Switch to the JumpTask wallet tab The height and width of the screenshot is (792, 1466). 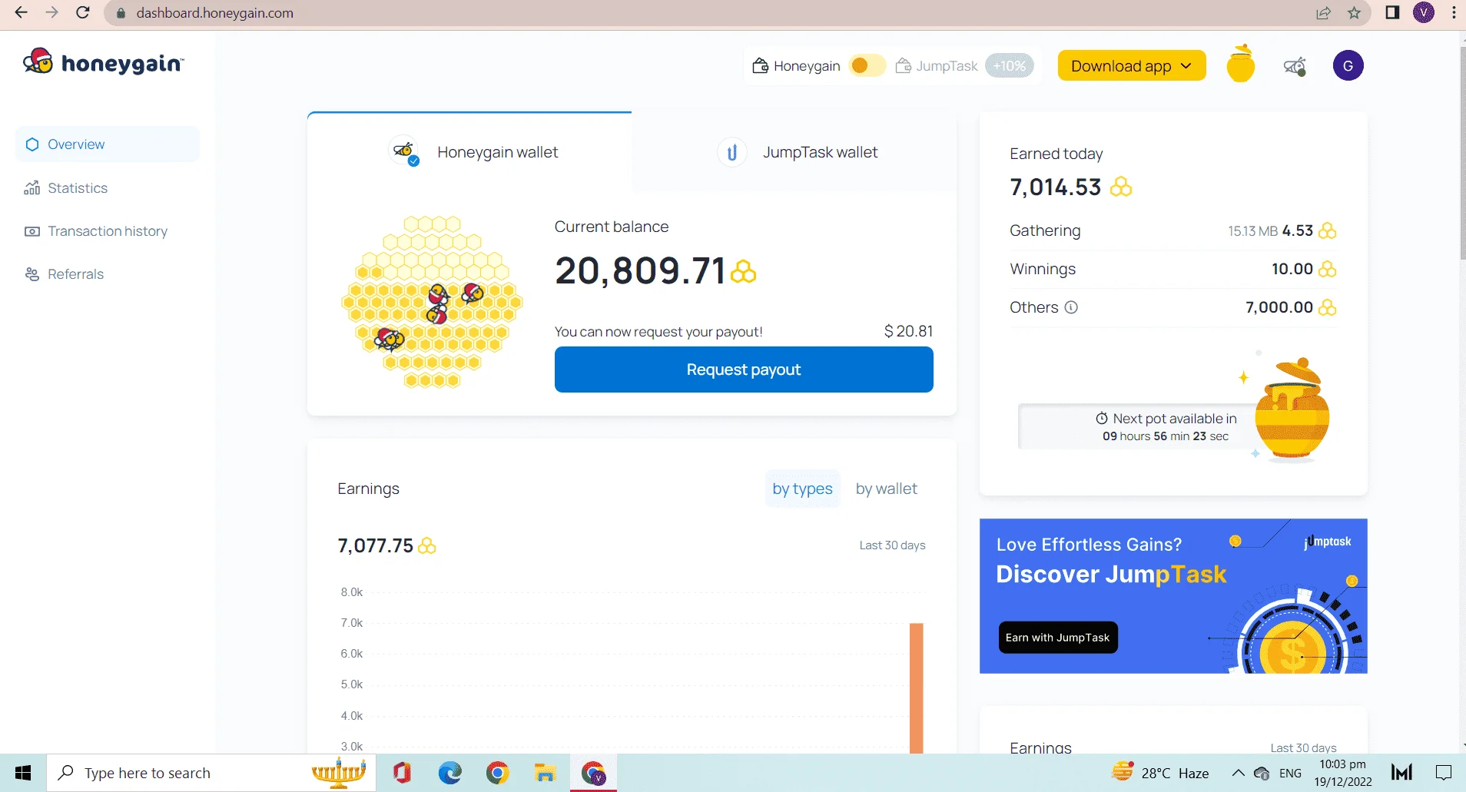[x=794, y=152]
